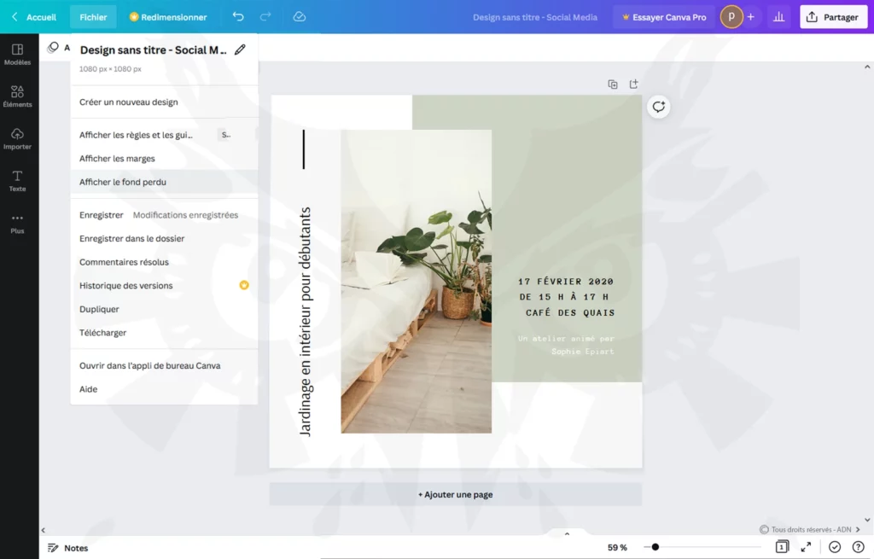Click the comment refresh bubble beside canvas

pos(658,107)
